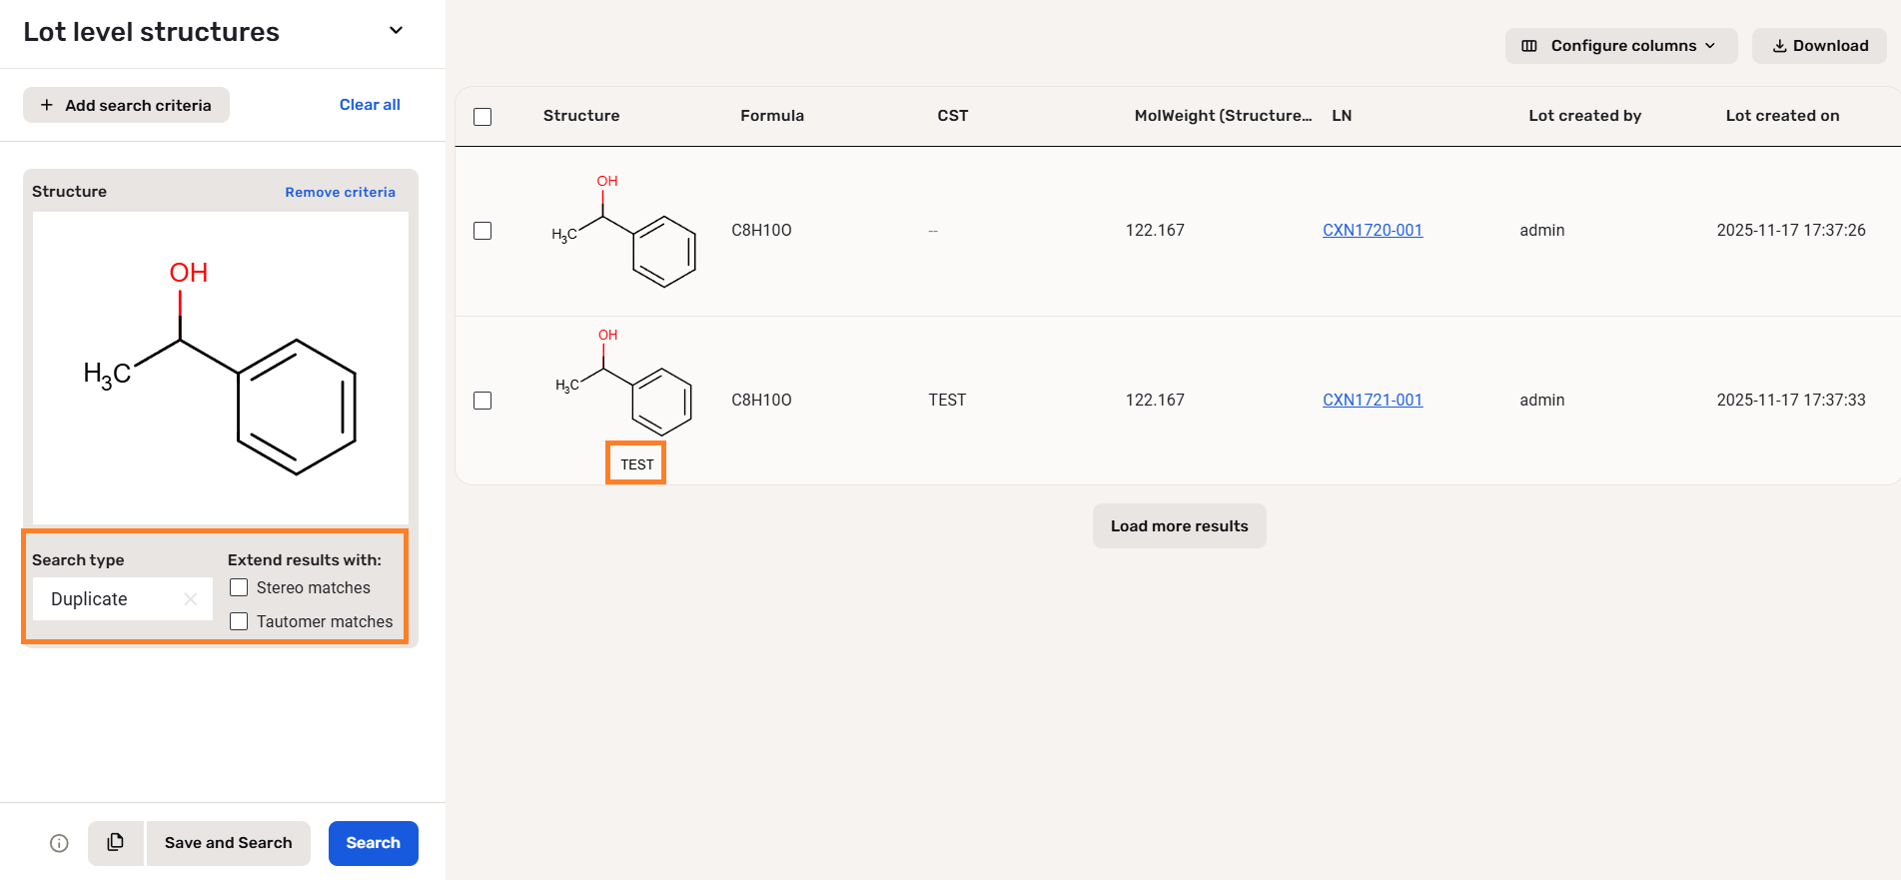Click the structure drawing in the criteria panel

point(221,368)
